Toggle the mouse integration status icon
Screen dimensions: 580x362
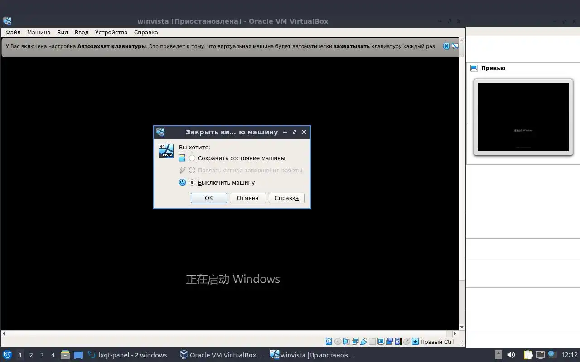406,342
